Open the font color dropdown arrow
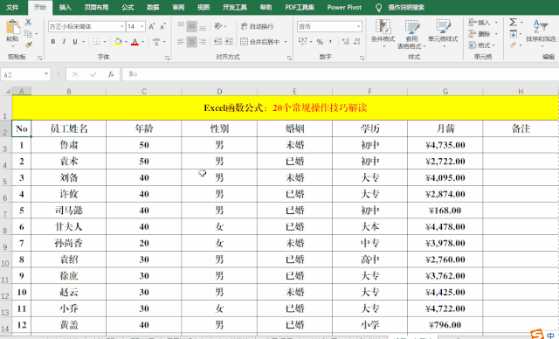 coord(143,42)
